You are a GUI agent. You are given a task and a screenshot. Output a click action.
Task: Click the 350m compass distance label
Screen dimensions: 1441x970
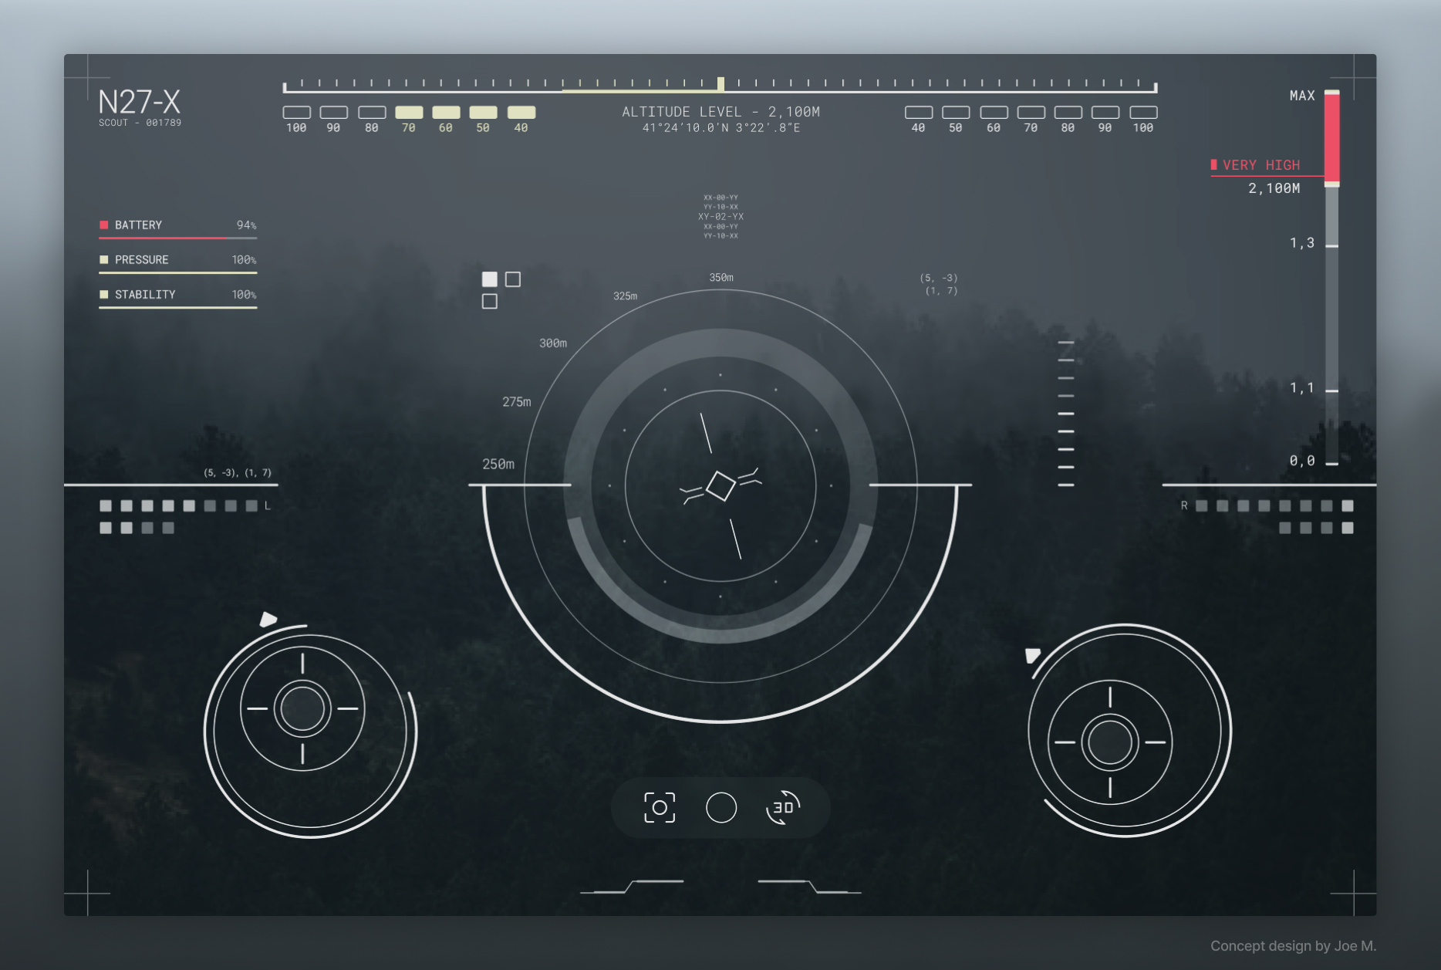pyautogui.click(x=721, y=278)
